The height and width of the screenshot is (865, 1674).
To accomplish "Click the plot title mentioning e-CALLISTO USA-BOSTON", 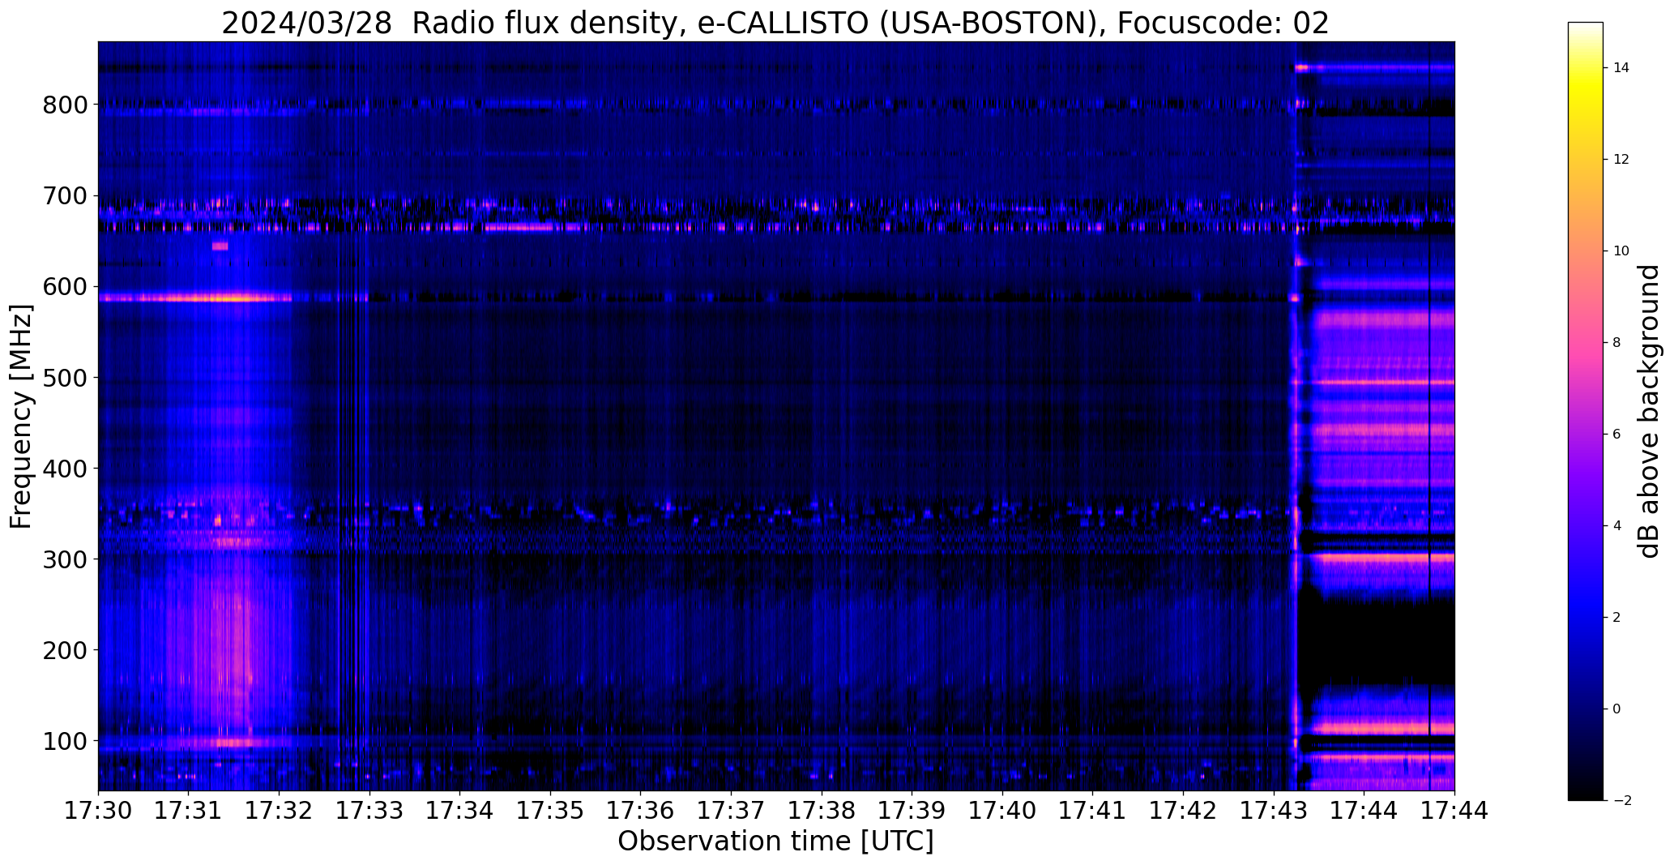I will pos(775,24).
